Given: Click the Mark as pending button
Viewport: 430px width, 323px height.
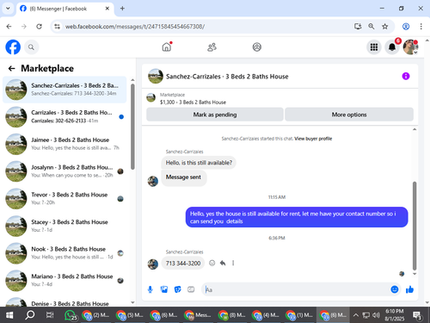Looking at the screenshot, I should coord(215,115).
